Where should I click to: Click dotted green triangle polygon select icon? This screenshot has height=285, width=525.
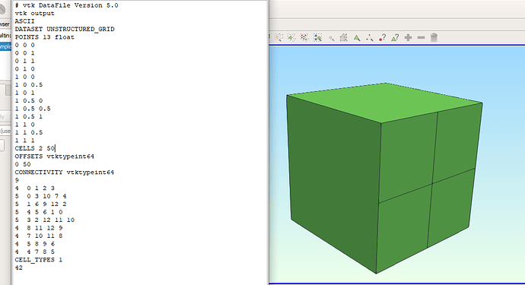tap(291, 37)
